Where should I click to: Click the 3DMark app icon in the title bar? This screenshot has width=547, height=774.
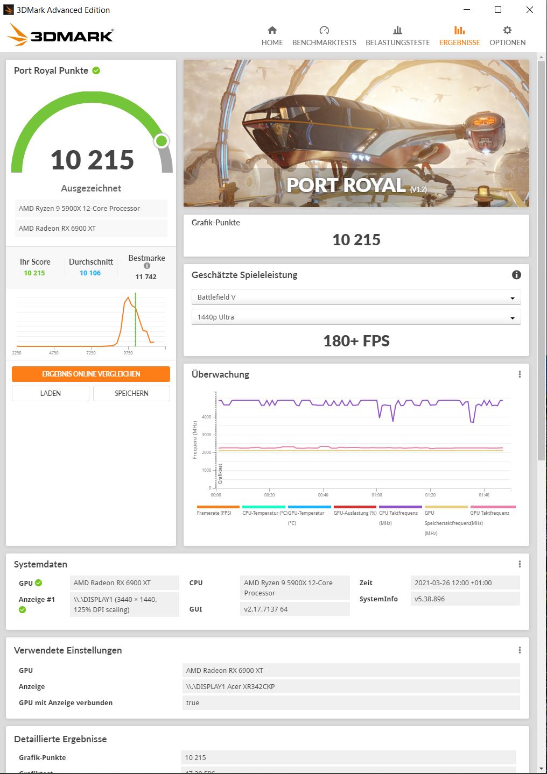click(9, 10)
